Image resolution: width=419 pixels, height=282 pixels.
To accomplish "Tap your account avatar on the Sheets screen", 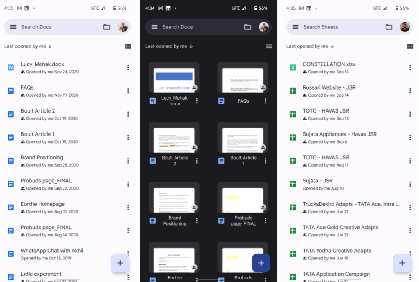I will 404,27.
